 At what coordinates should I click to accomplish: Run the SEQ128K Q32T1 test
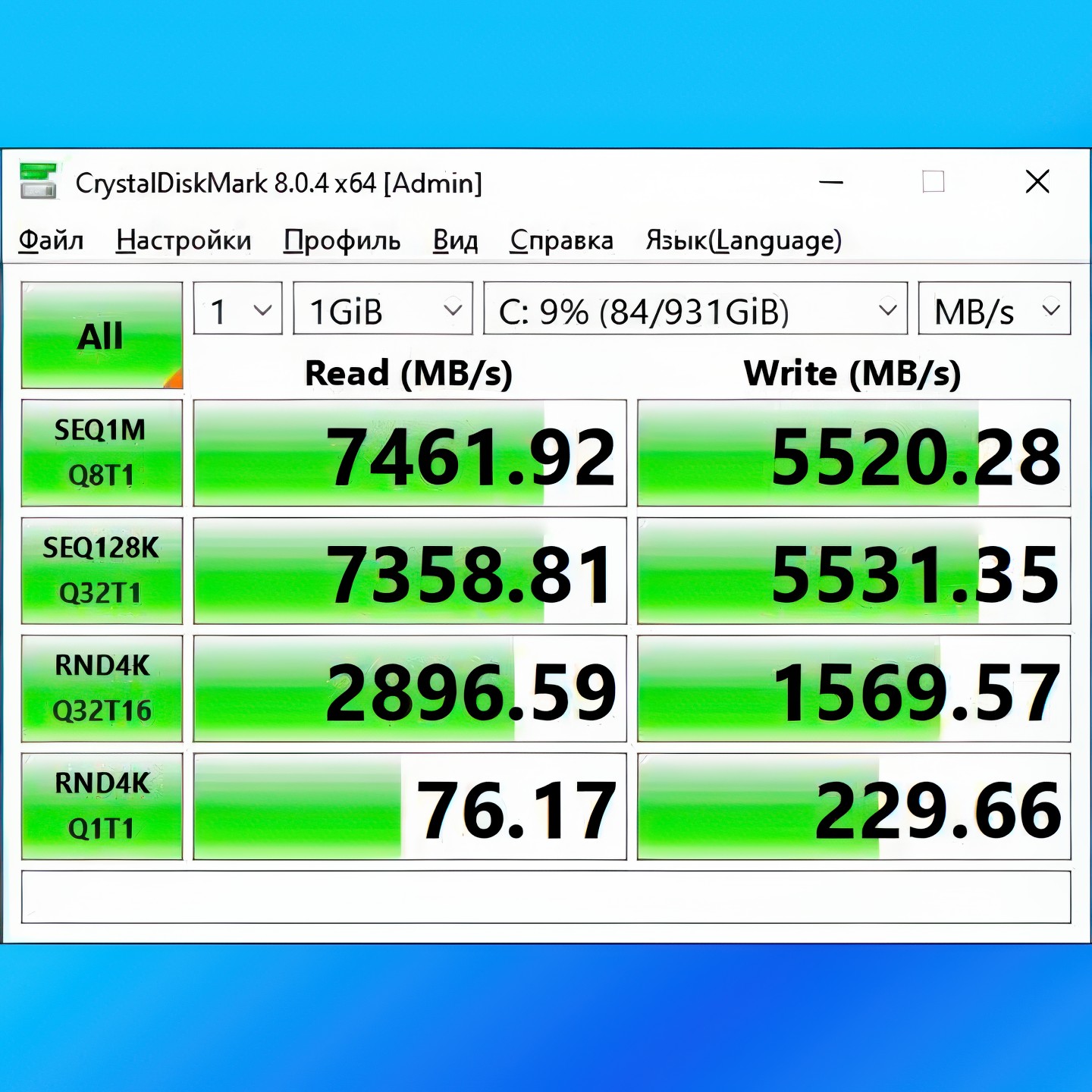pyautogui.click(x=102, y=570)
